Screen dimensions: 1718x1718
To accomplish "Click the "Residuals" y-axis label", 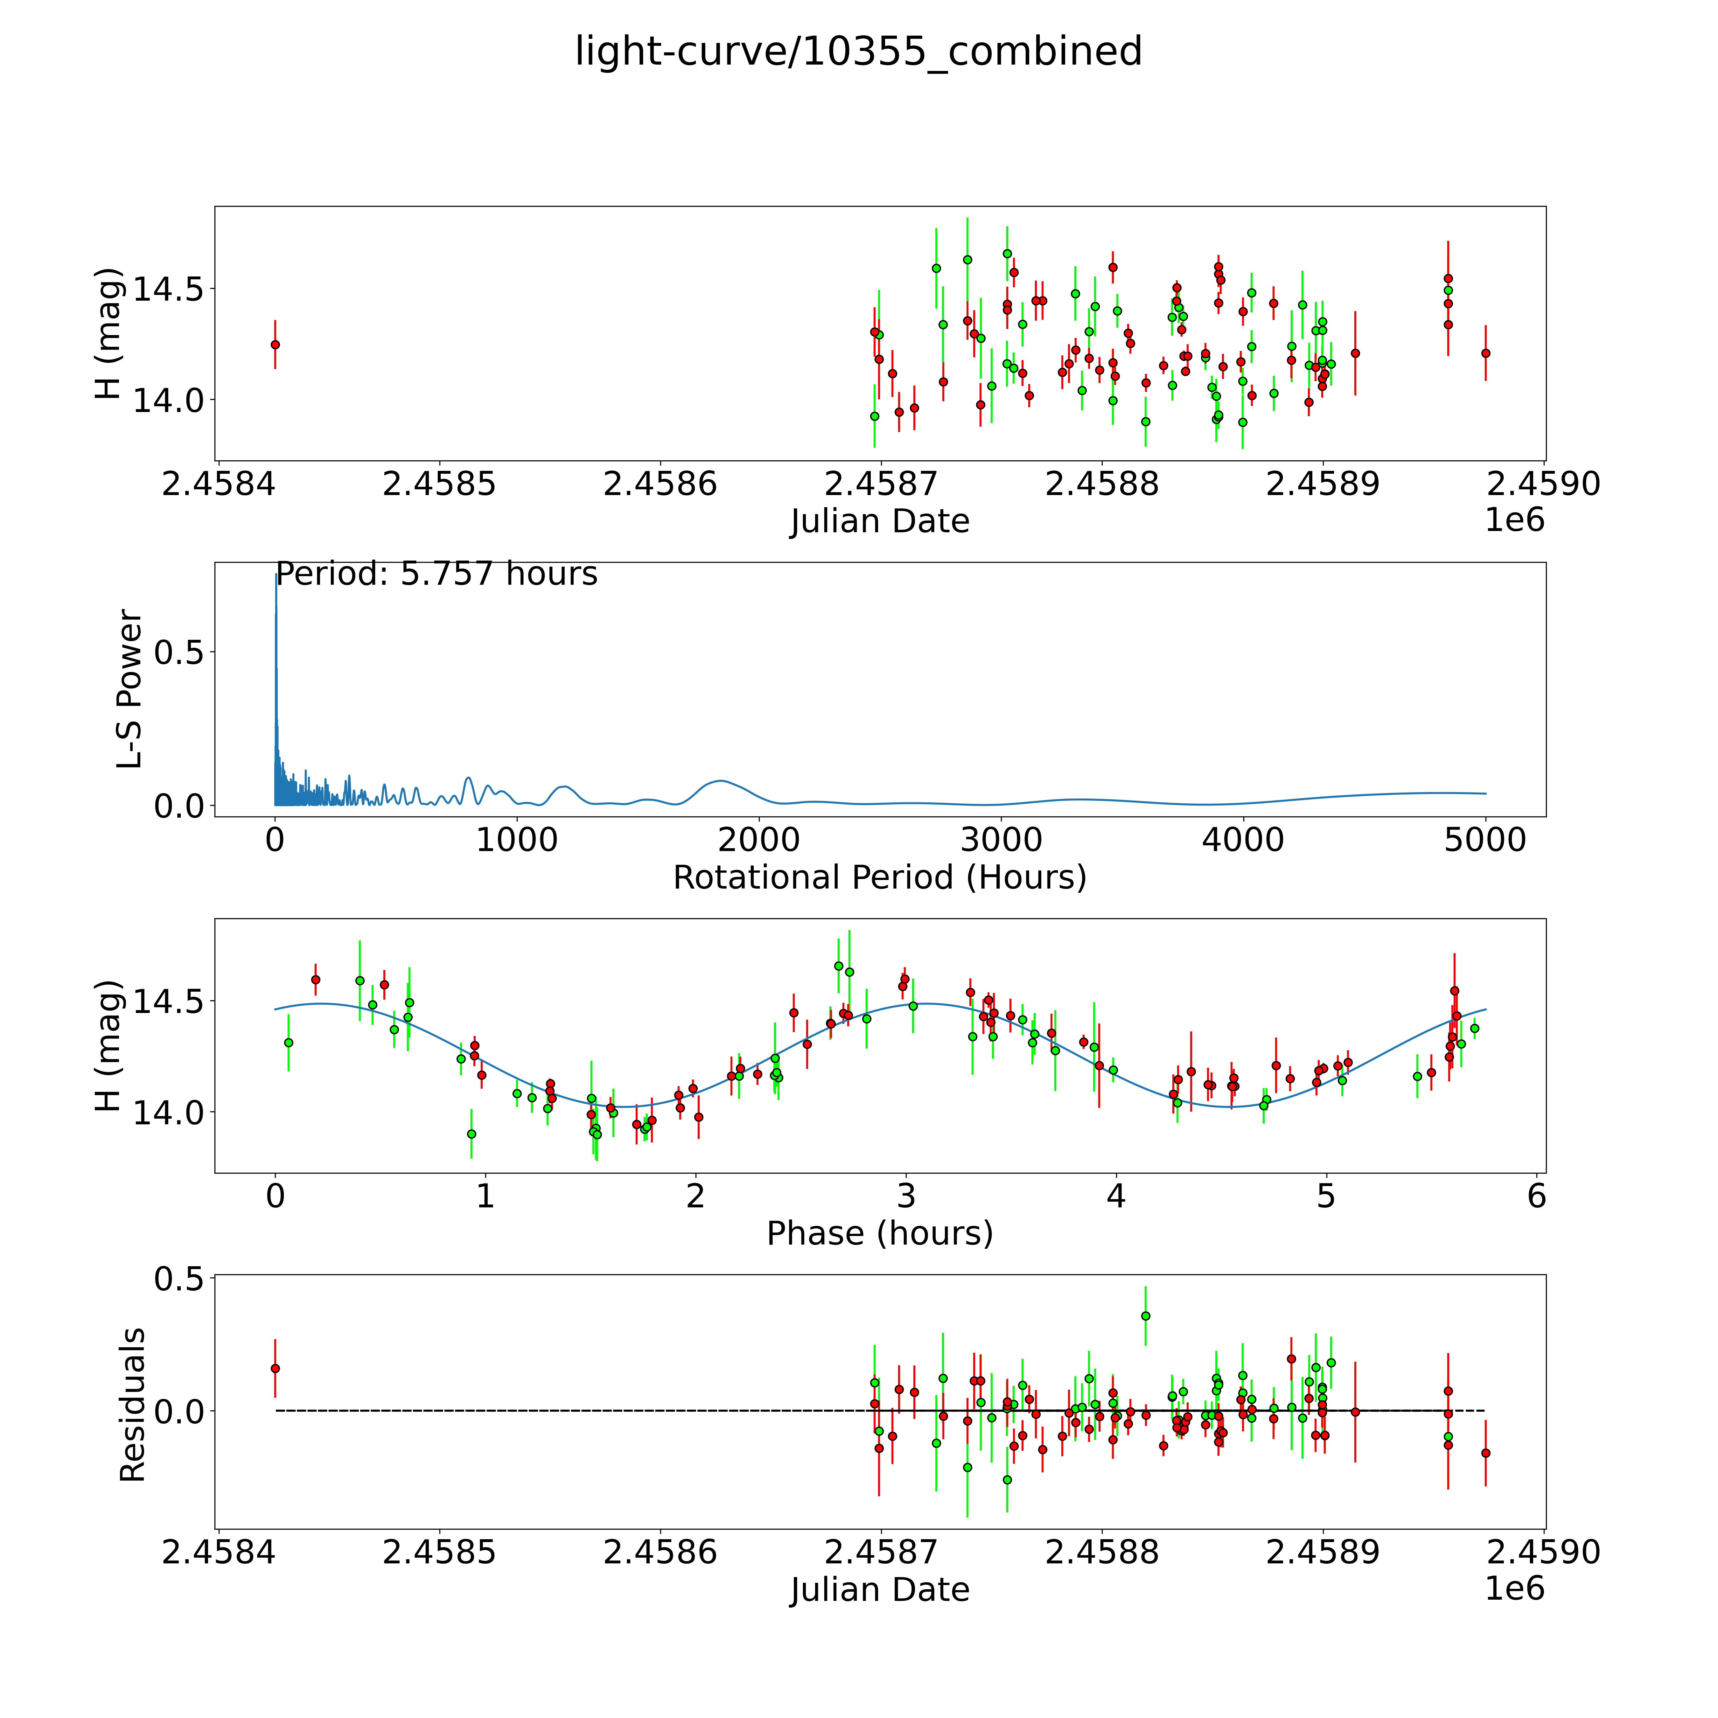I will pos(132,1405).
